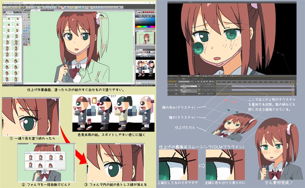Open the active camera dropdown in After Effects viewer
Image resolution: width=305 pixels, height=188 pixels.
coord(212,76)
